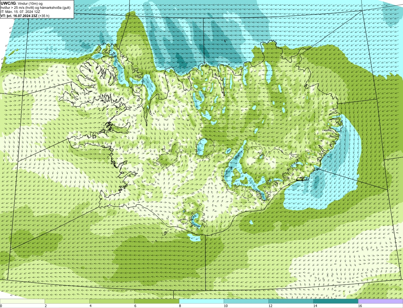Viewport: 403px width, 308px height.
Task: Click the '6' tick label on the scale
Action: coord(135,306)
